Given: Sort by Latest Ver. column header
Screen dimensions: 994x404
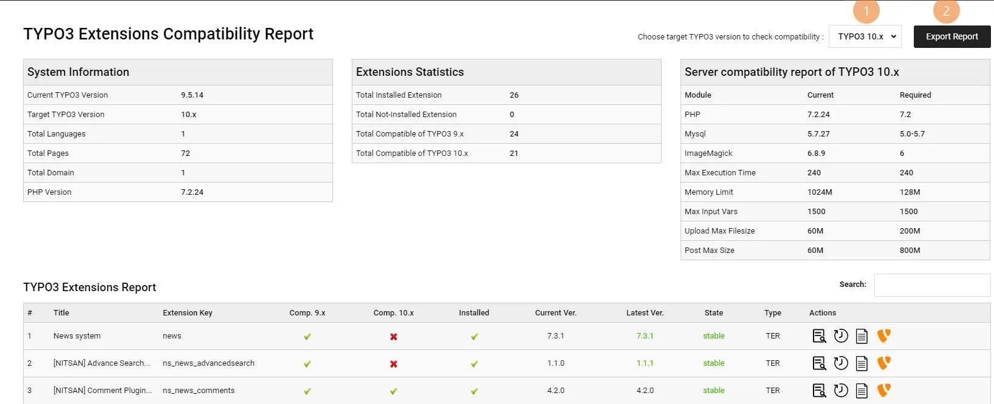Looking at the screenshot, I should coord(645,313).
